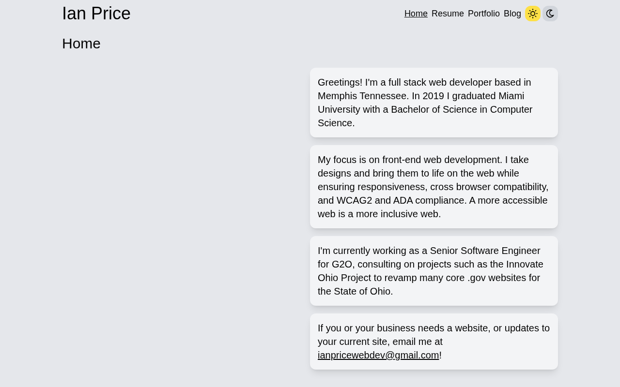This screenshot has width=620, height=387.
Task: Switch to light mode with sun icon
Action: [533, 14]
